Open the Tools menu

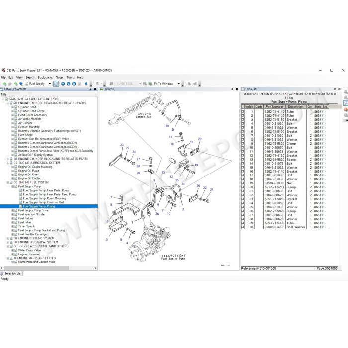70,77
